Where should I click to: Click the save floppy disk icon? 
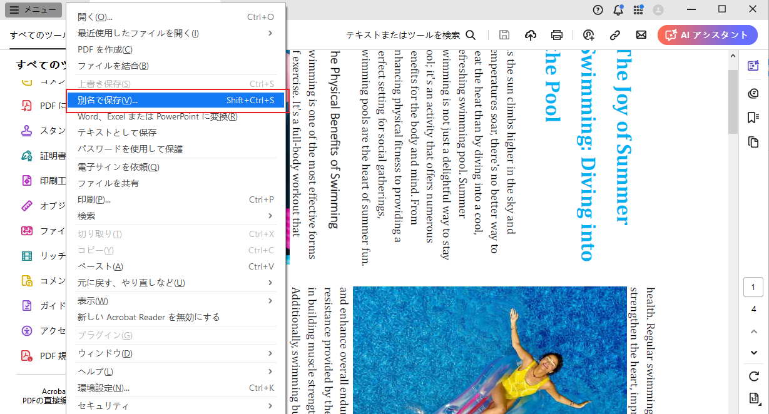pos(504,35)
